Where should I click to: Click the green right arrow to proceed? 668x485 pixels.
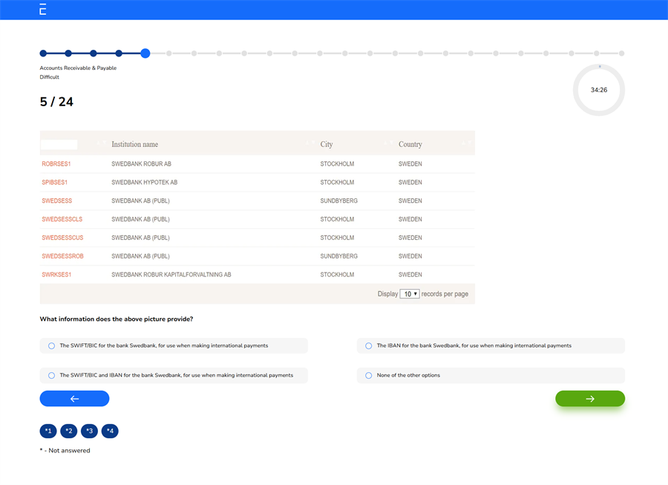pos(590,398)
